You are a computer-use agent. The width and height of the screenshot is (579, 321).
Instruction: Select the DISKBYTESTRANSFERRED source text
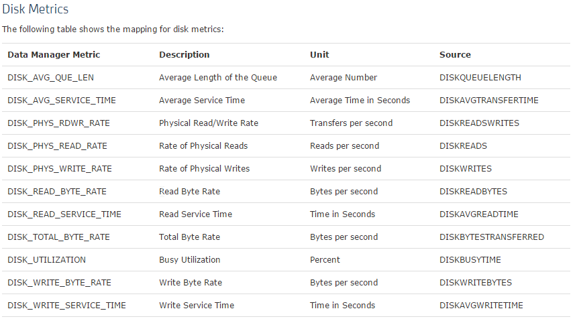point(492,237)
